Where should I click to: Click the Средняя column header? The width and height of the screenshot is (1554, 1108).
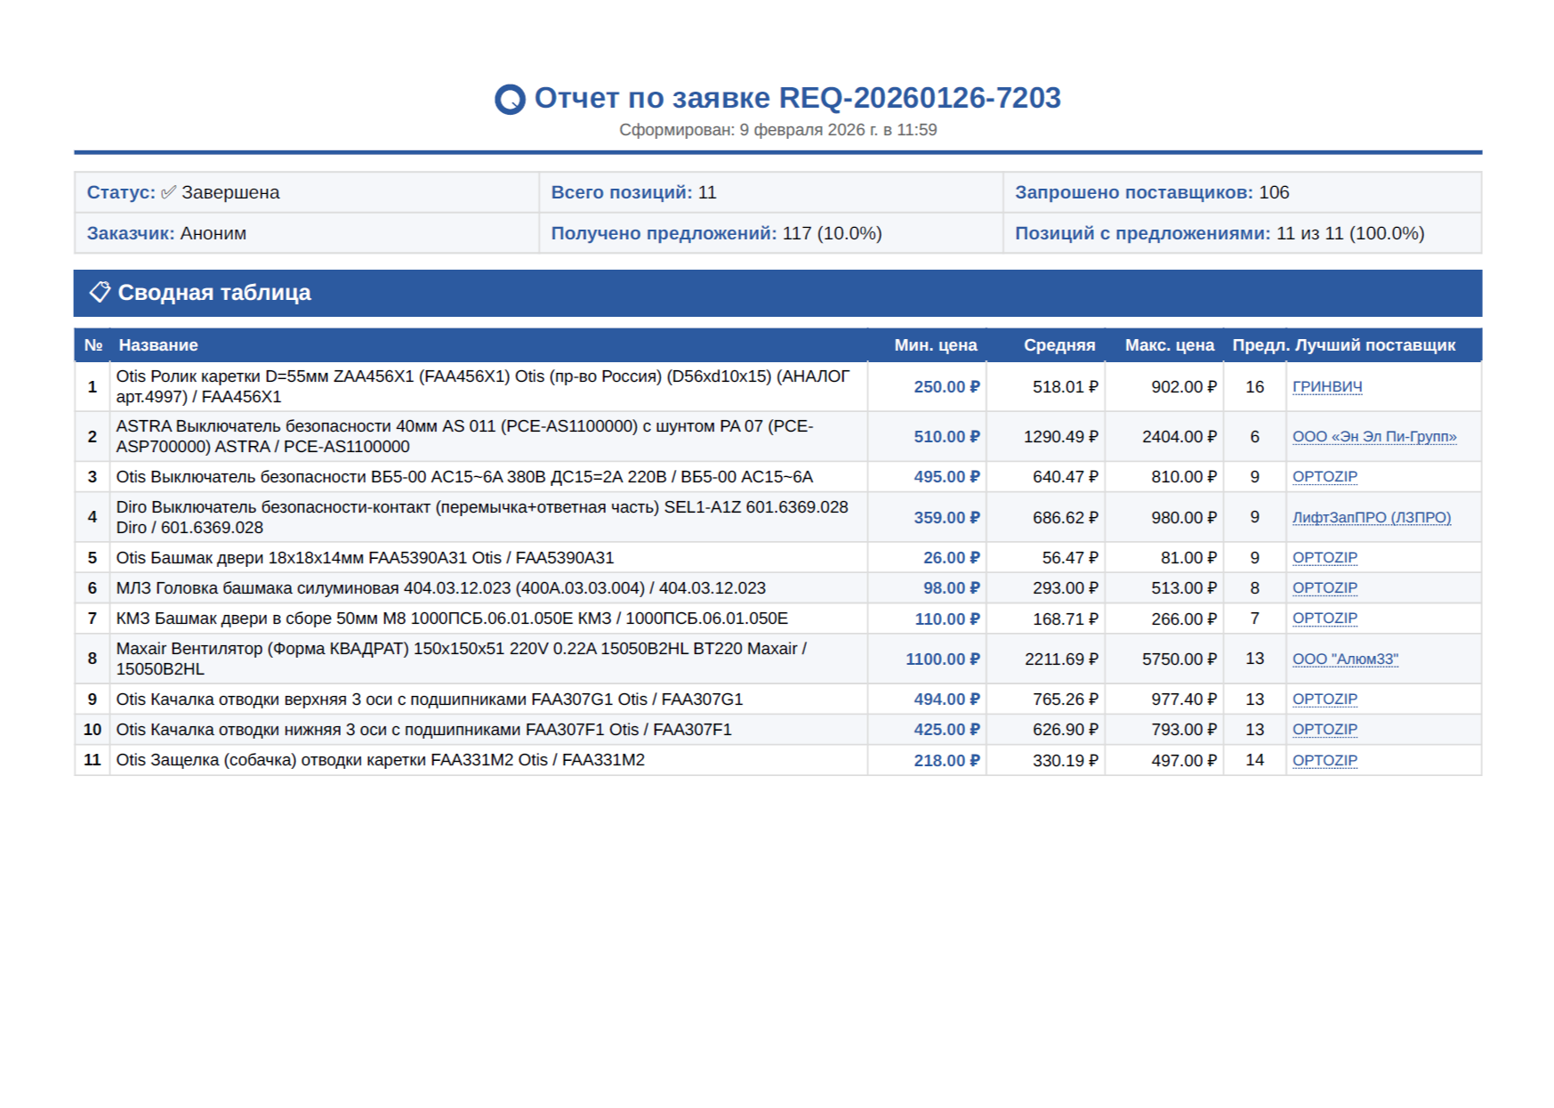[x=1059, y=345]
